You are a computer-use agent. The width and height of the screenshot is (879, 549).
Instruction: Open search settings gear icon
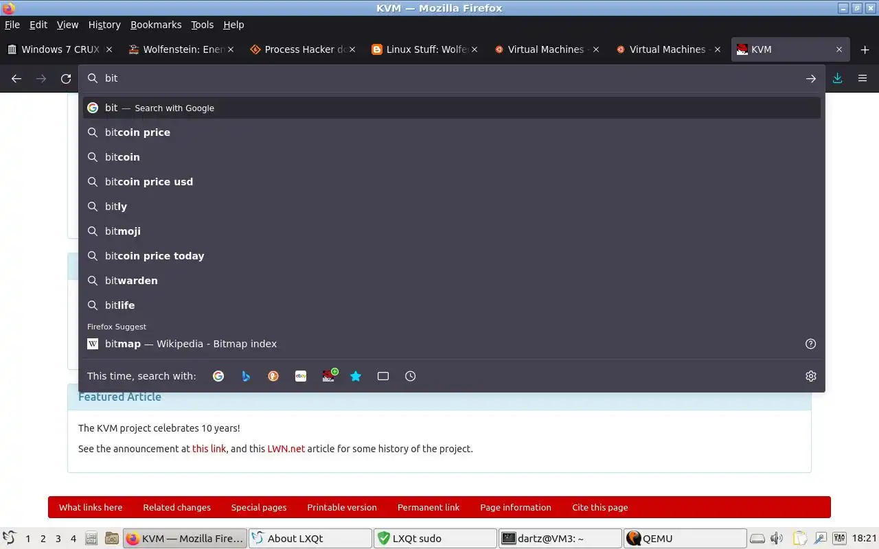811,376
